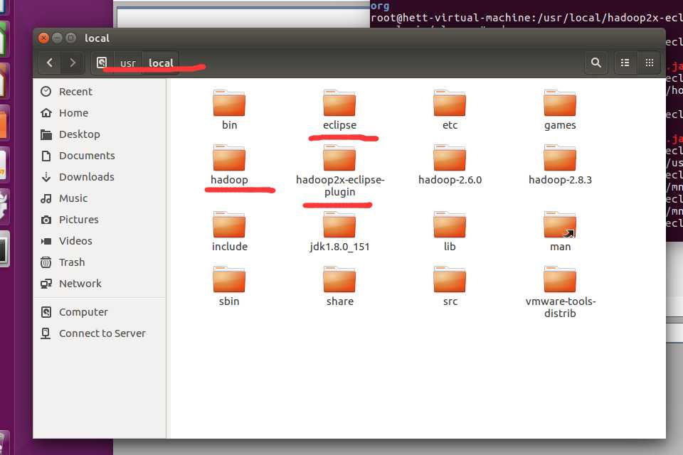
Task: Select the etc folder icon
Action: click(x=450, y=104)
